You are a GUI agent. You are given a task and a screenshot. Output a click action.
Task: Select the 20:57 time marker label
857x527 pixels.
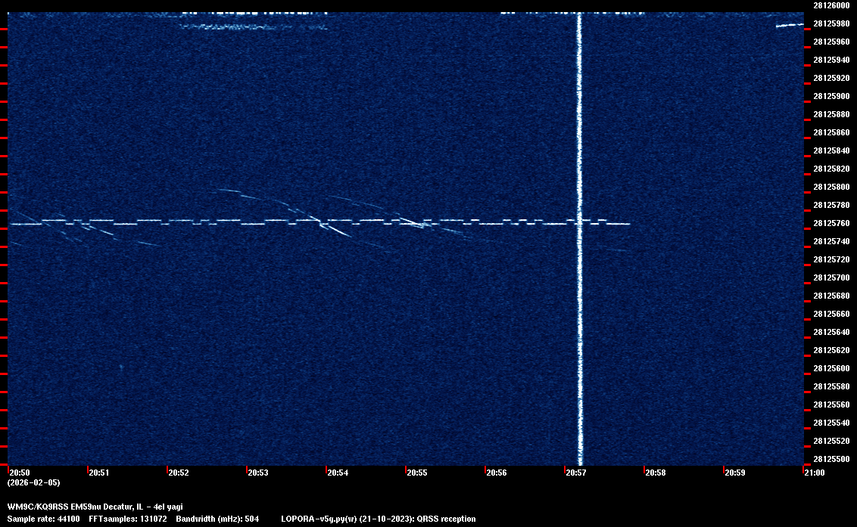576,473
